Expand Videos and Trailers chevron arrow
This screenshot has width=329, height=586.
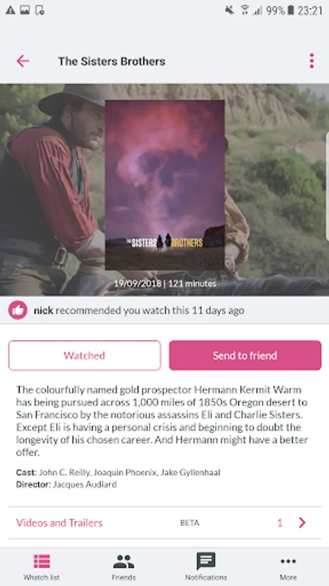[302, 522]
